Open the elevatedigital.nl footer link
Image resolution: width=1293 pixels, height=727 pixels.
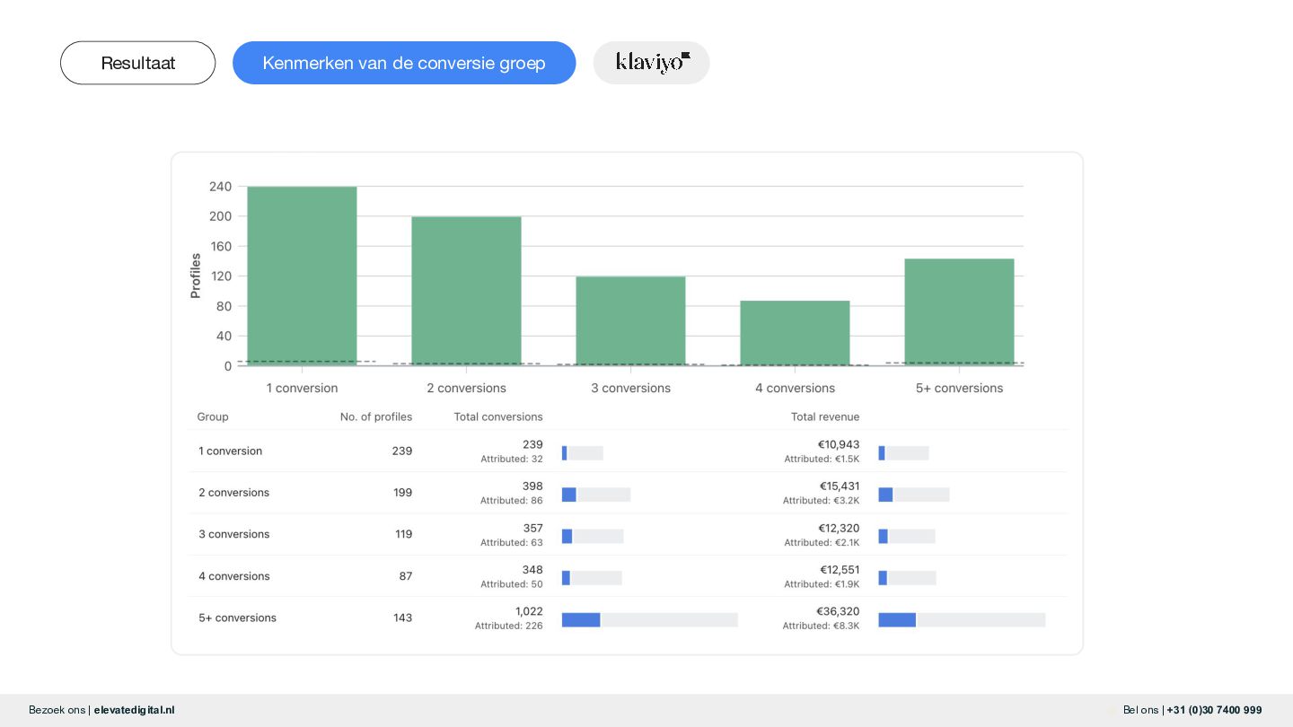[134, 710]
